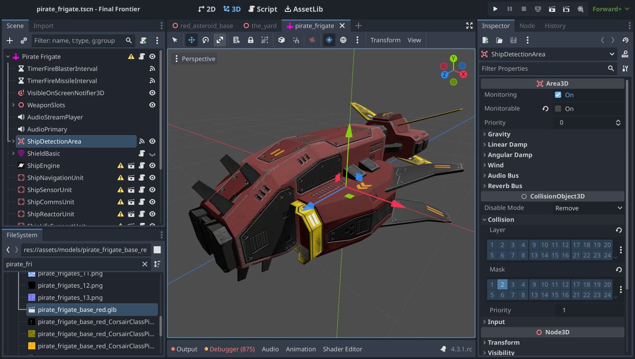
Task: Open the script attached to Pirate Frigate
Action: 142,57
